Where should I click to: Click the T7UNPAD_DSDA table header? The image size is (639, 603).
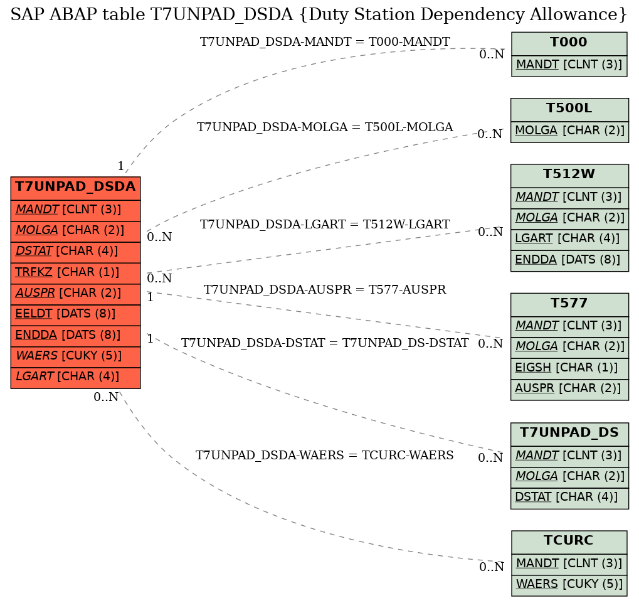(75, 188)
